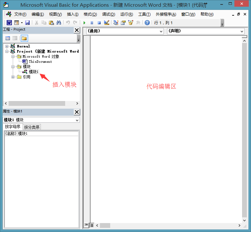The image size is (251, 232).
Task: Click the View Object icon in Project panel
Action: coord(15,38)
